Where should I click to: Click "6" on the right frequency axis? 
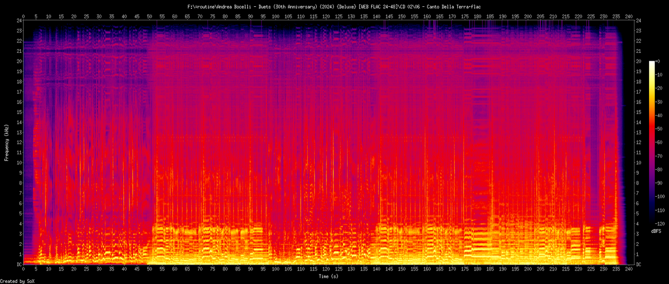click(637, 203)
